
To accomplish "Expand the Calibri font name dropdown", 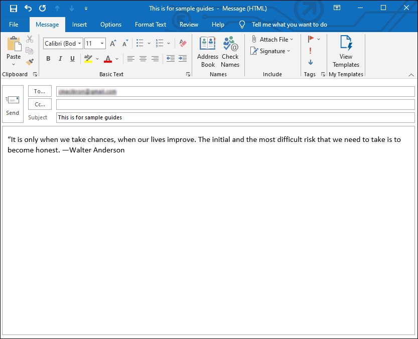I will (x=79, y=44).
